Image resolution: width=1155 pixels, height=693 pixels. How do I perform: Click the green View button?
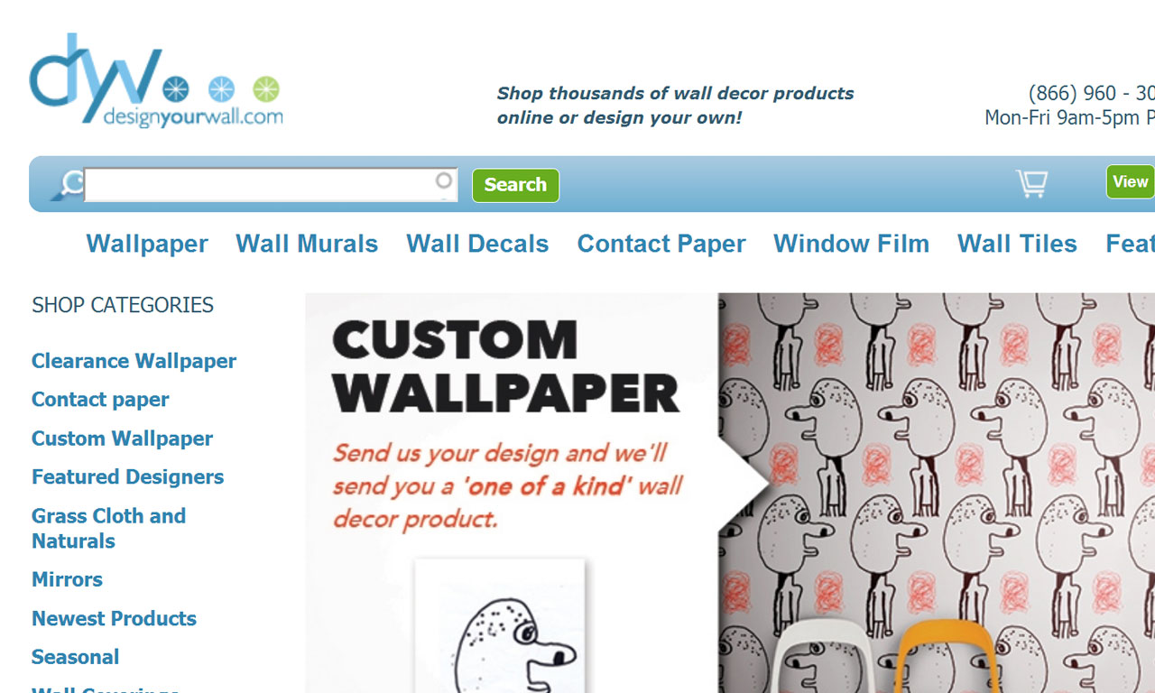tap(1131, 181)
